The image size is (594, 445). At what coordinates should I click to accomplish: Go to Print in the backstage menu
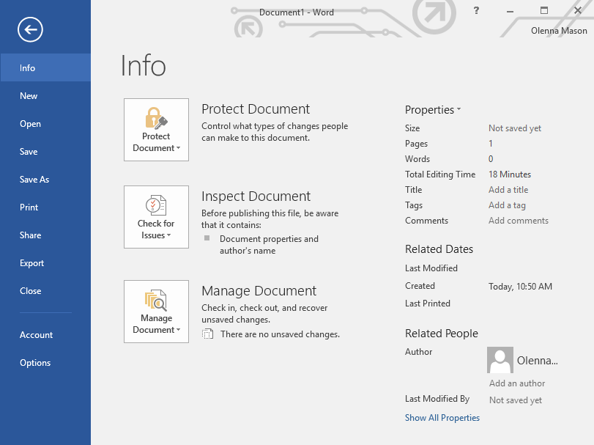29,207
